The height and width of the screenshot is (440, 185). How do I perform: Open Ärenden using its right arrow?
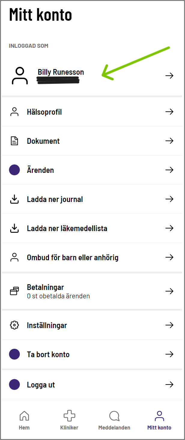(170, 170)
